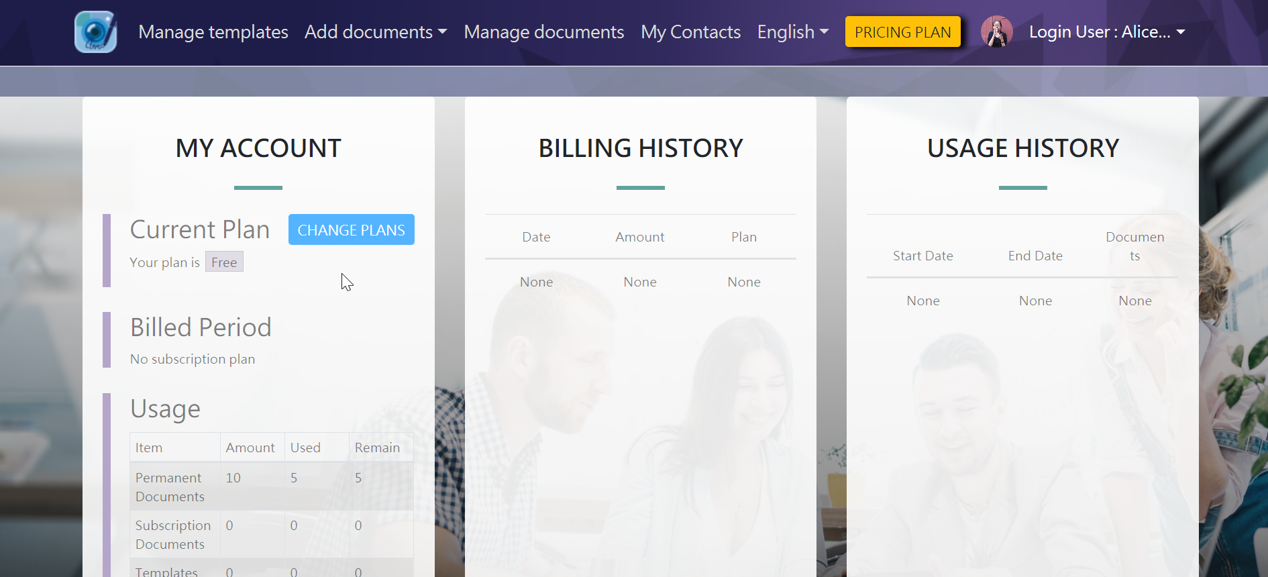The width and height of the screenshot is (1268, 577).
Task: Click None under Billing History Plan
Action: 744,282
